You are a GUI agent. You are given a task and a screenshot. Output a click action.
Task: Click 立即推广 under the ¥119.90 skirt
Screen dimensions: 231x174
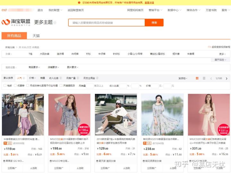coord(12,168)
